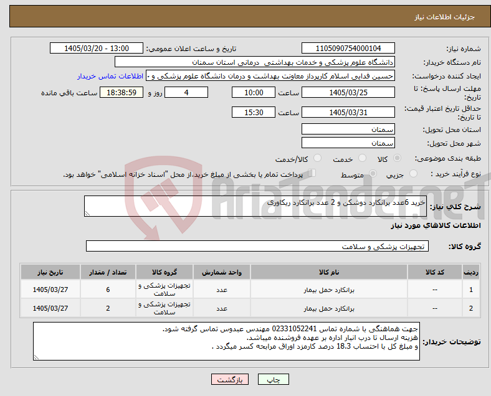
Task: Click the row 2 need date 1405/03/27
Action: [50, 308]
